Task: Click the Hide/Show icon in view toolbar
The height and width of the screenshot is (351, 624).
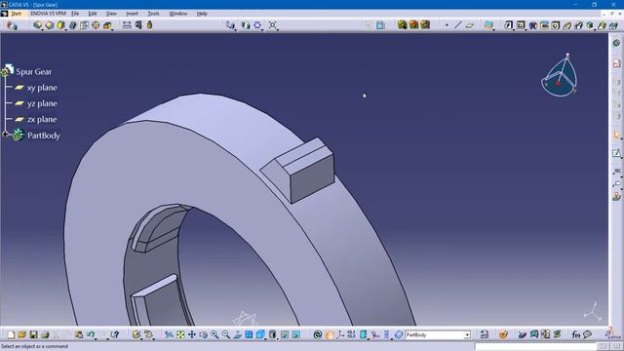Action: point(285,334)
